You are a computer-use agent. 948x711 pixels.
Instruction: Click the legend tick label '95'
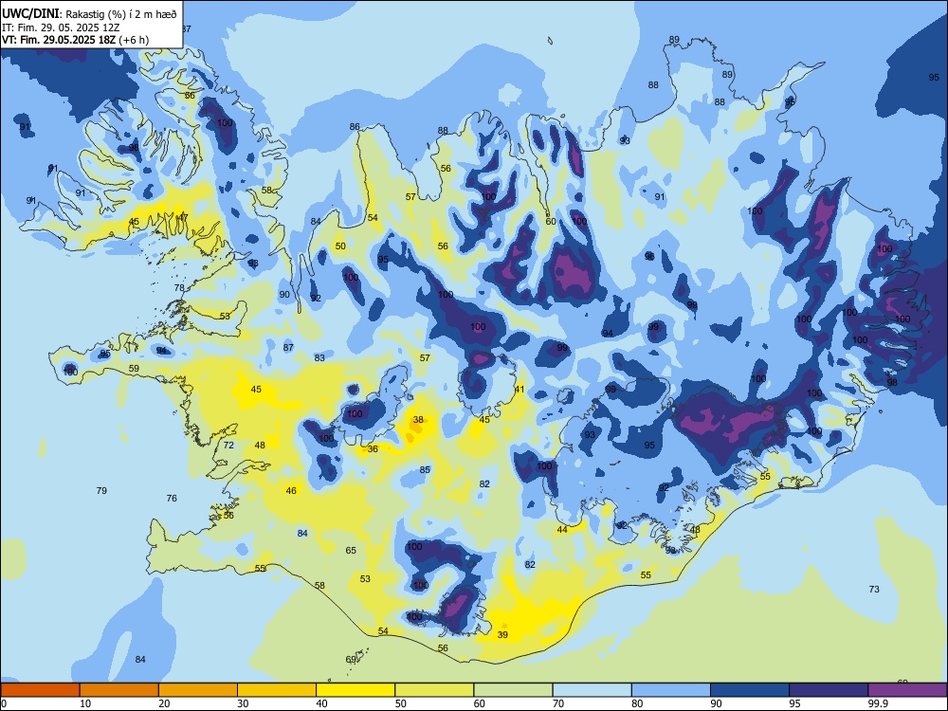[x=794, y=703]
